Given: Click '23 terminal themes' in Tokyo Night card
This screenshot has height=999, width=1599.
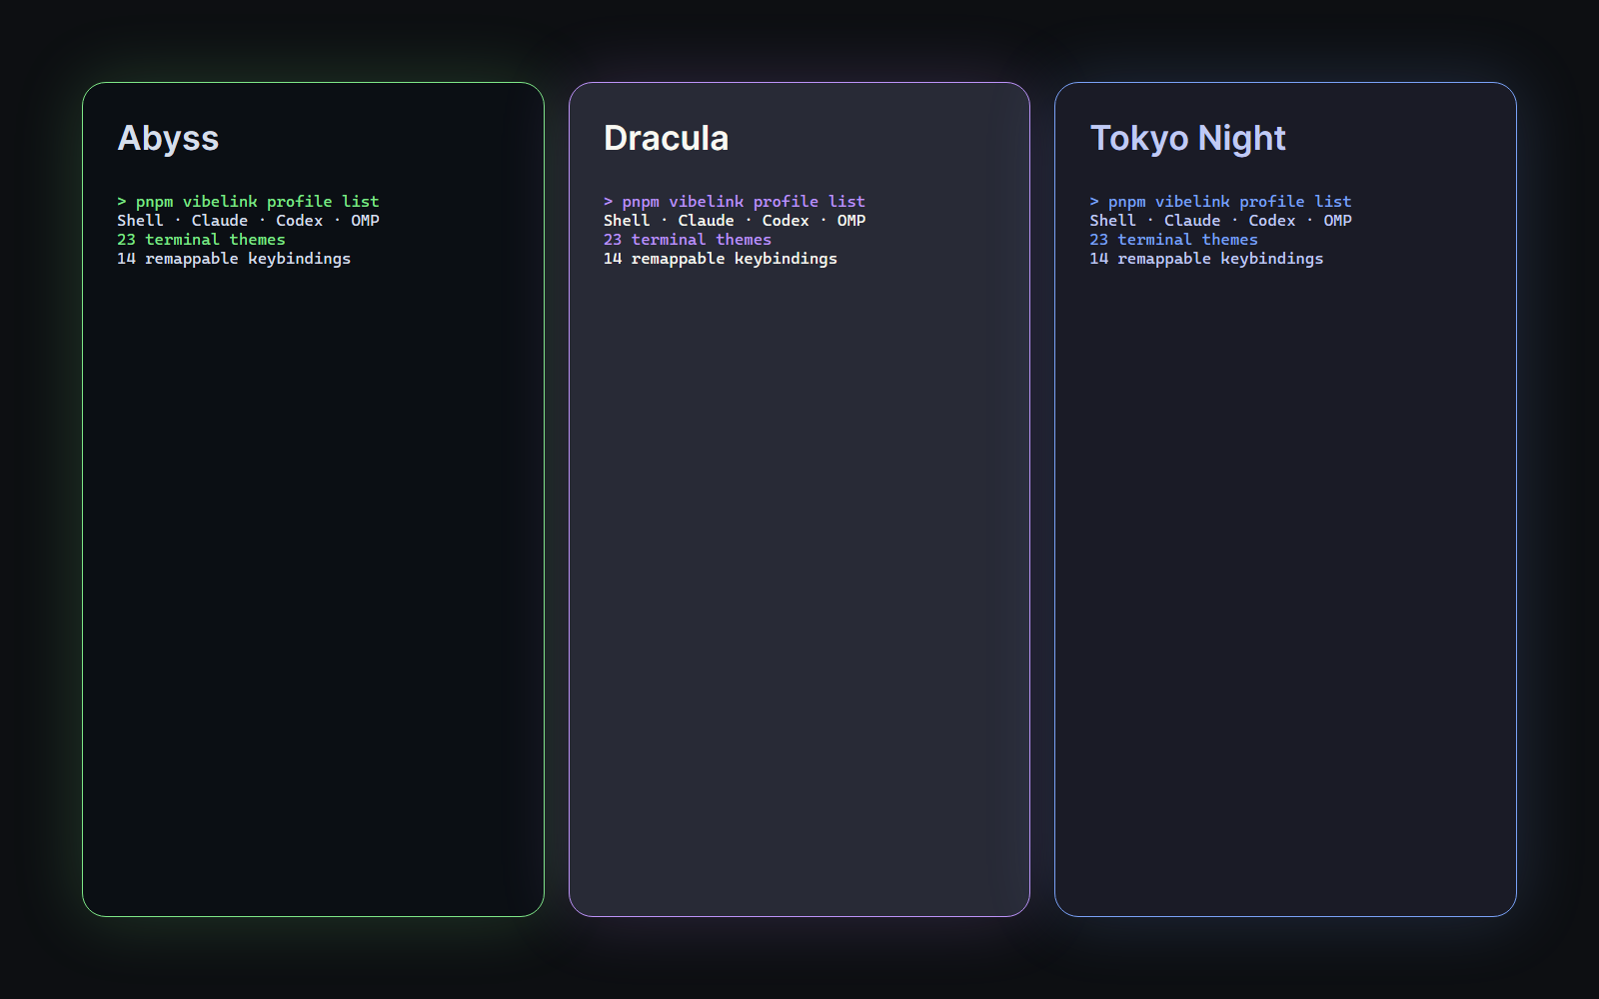Looking at the screenshot, I should pyautogui.click(x=1173, y=240).
